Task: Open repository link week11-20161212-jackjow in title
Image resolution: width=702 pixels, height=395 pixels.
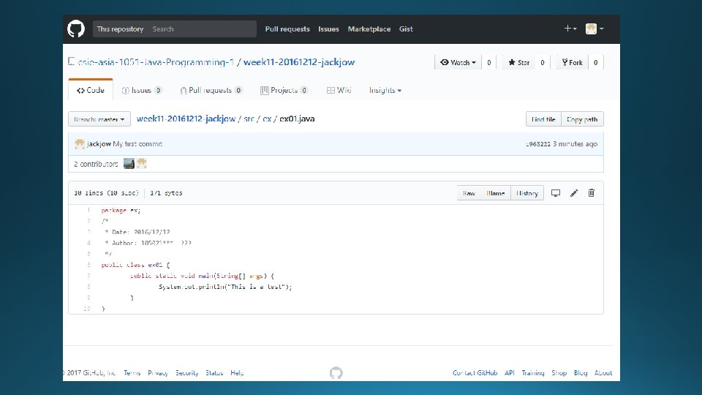Action: pos(299,62)
